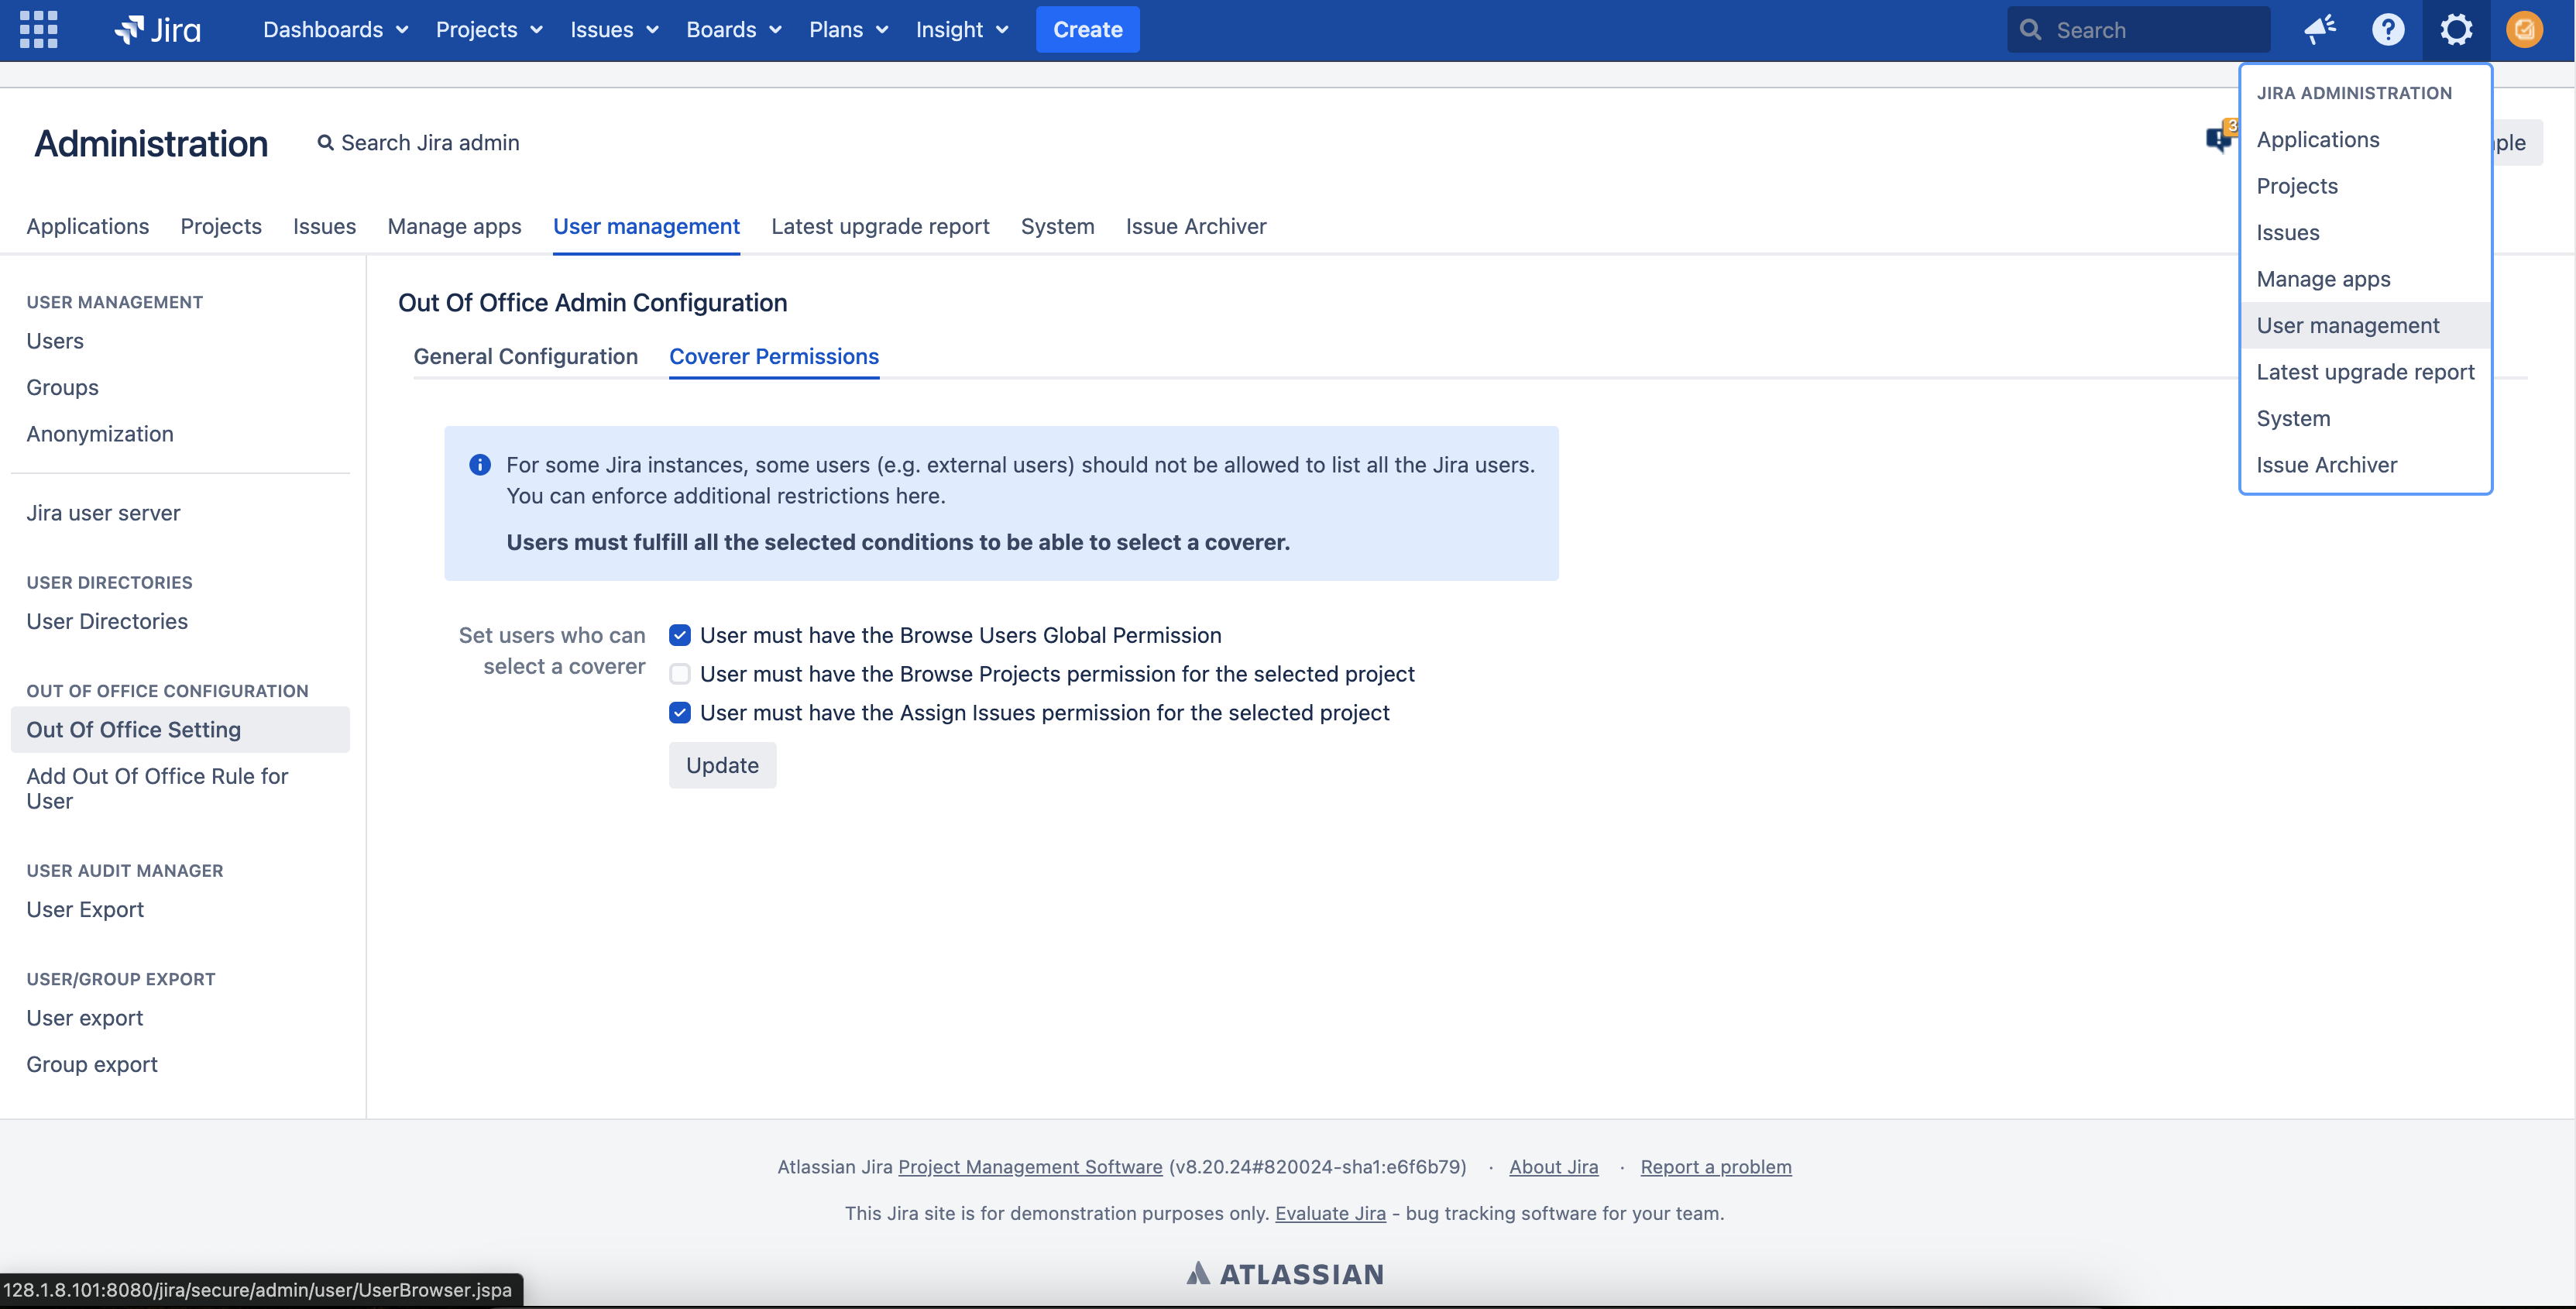Uncheck Browse Users Global Permission checkbox
The height and width of the screenshot is (1309, 2576).
click(x=680, y=635)
